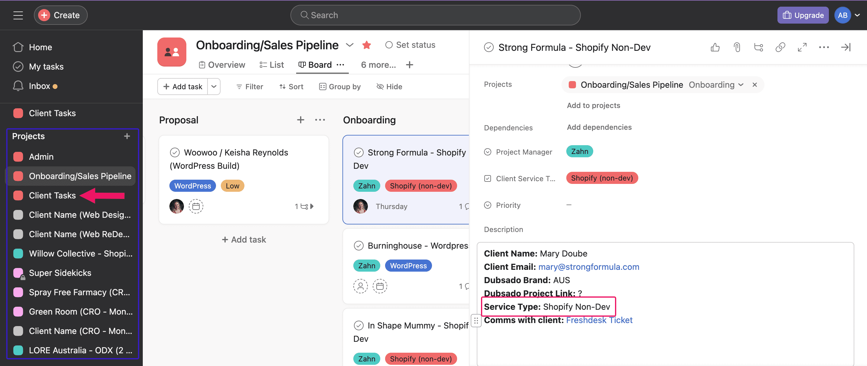
Task: Open the task more-options ellipsis
Action: 823,47
